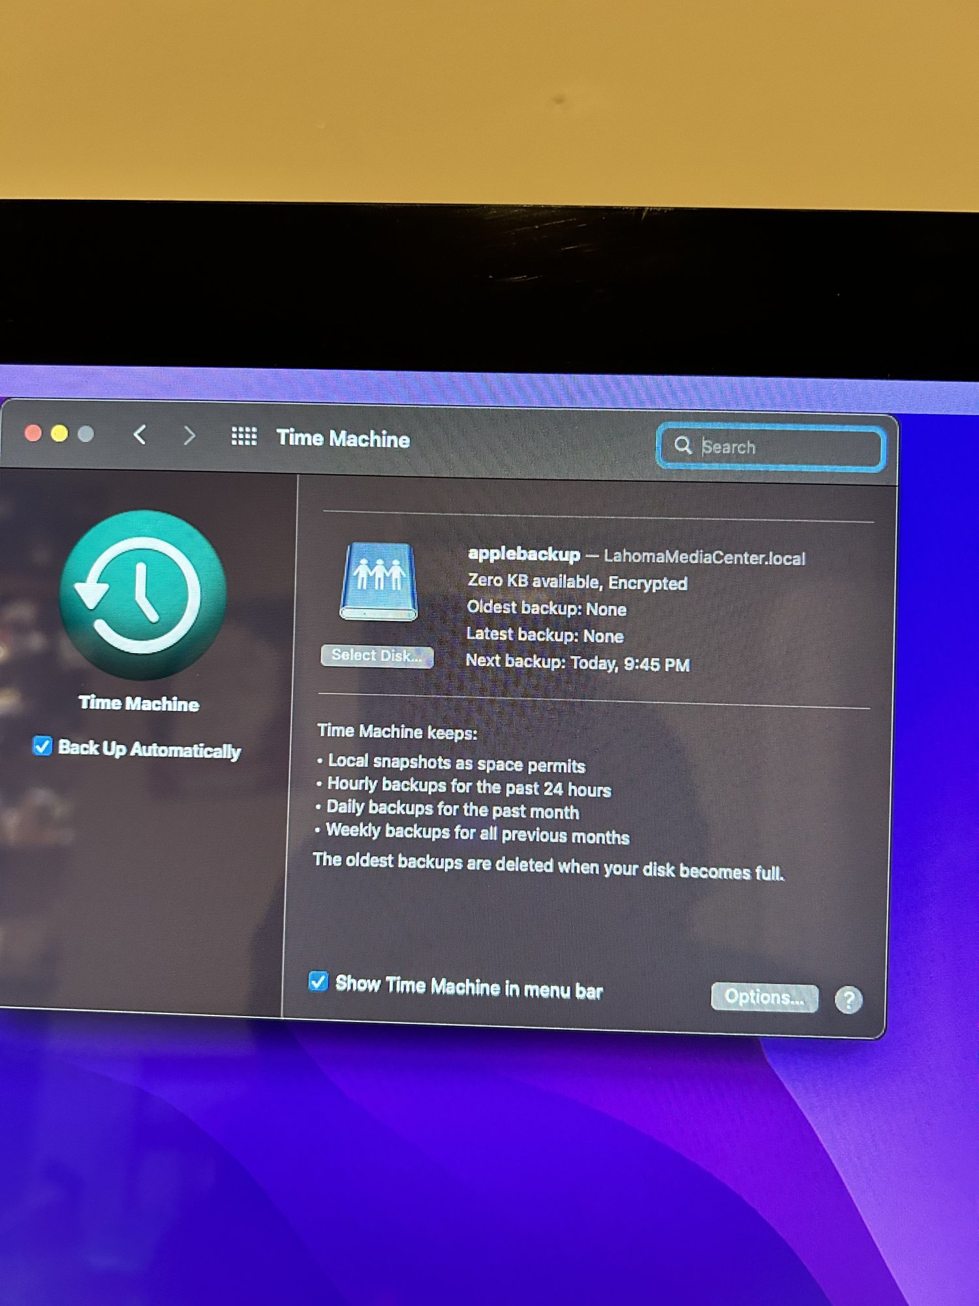Click into the Search input field
The width and height of the screenshot is (979, 1306).
click(771, 447)
